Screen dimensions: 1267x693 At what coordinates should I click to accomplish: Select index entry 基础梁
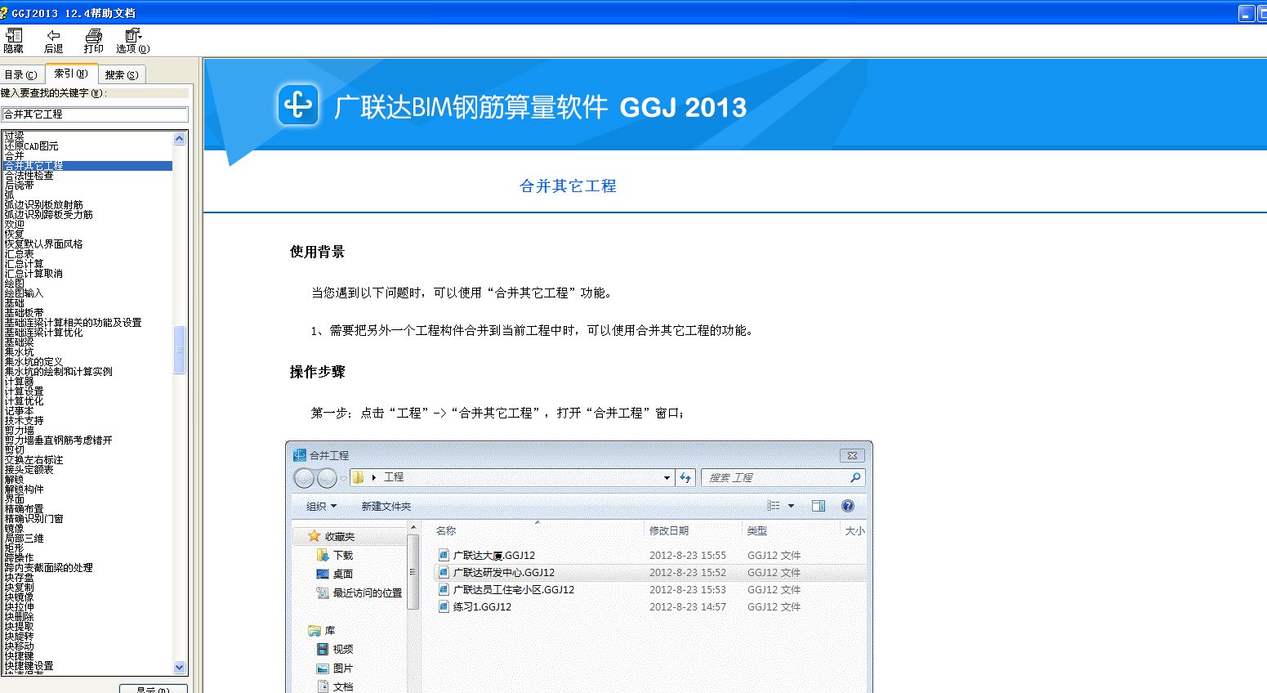(x=19, y=342)
